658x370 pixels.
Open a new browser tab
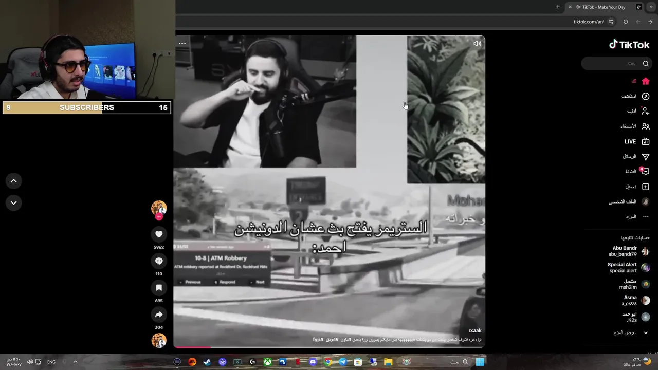point(558,7)
